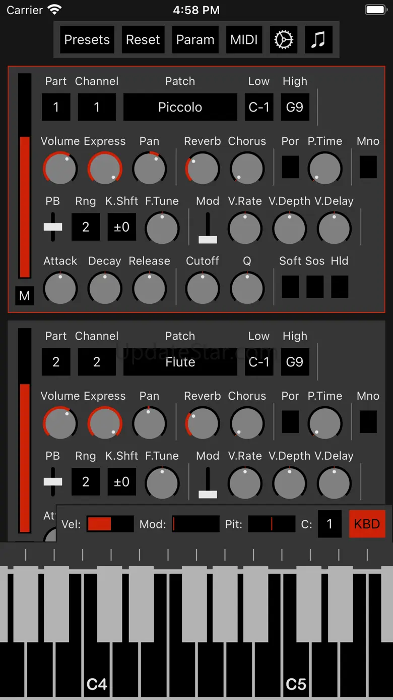
Task: Open the Param view
Action: tap(195, 39)
